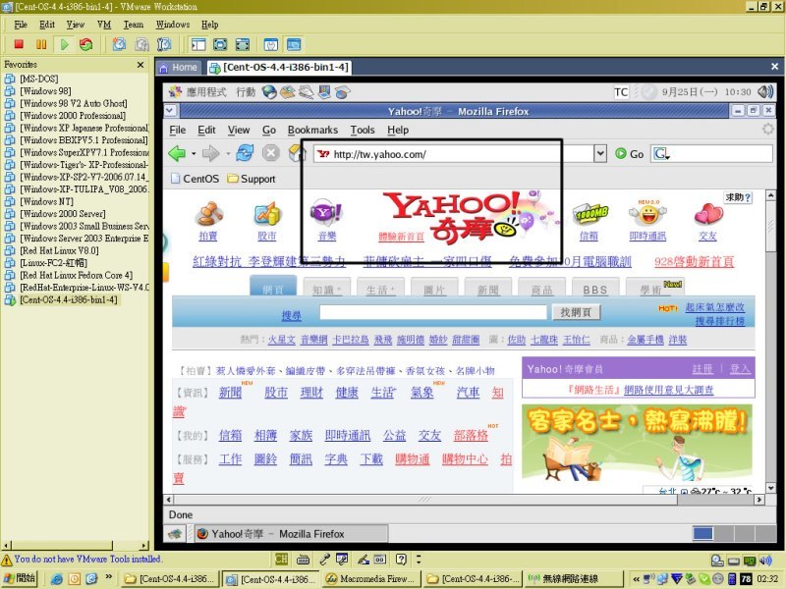Click the Firefox Stop button
This screenshot has height=589, width=786.
[x=271, y=153]
